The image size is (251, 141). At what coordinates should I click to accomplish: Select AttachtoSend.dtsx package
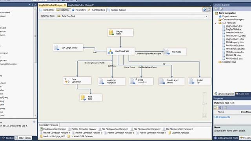(x=235, y=33)
